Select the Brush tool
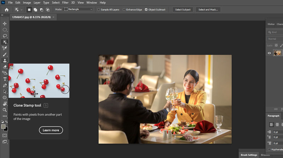283x158 pixels. (5, 54)
